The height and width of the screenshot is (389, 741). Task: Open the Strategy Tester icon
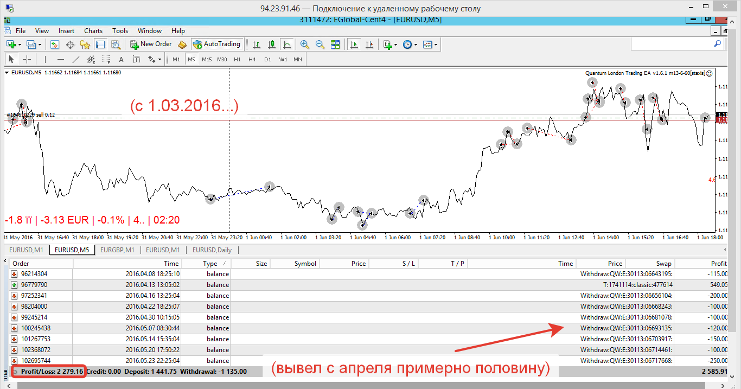pos(117,44)
